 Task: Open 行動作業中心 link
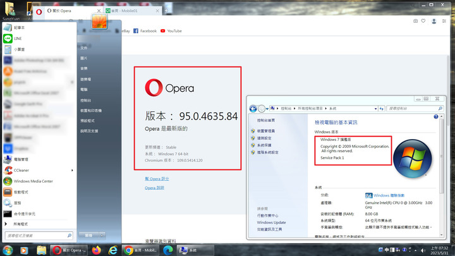[267, 216]
